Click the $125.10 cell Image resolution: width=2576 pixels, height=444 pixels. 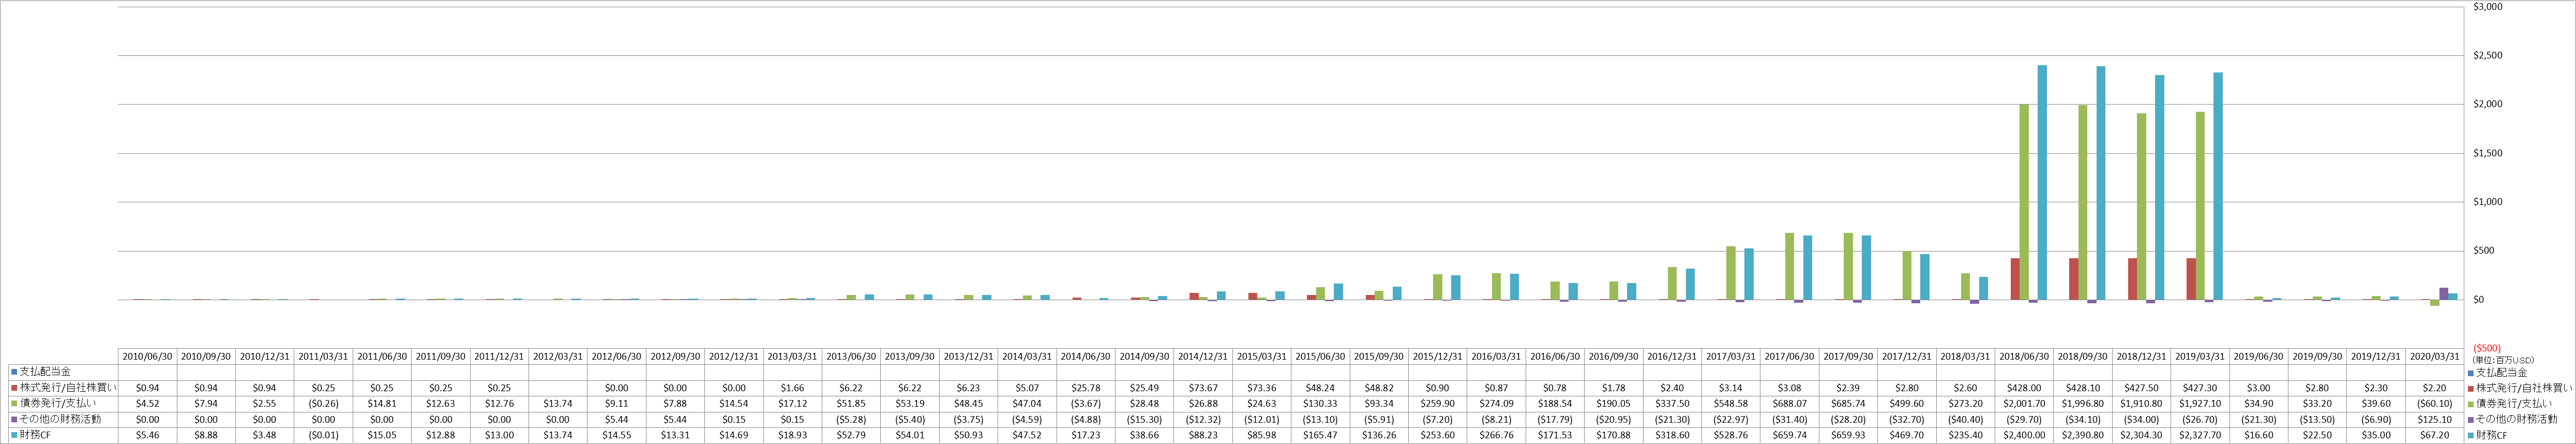coord(2436,419)
